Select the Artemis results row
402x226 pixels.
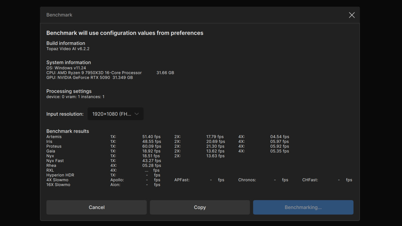(x=54, y=137)
